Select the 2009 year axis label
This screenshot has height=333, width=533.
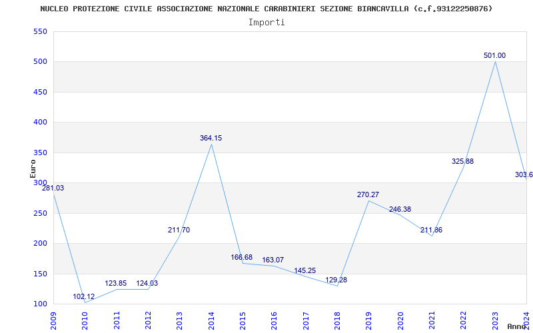(53, 321)
